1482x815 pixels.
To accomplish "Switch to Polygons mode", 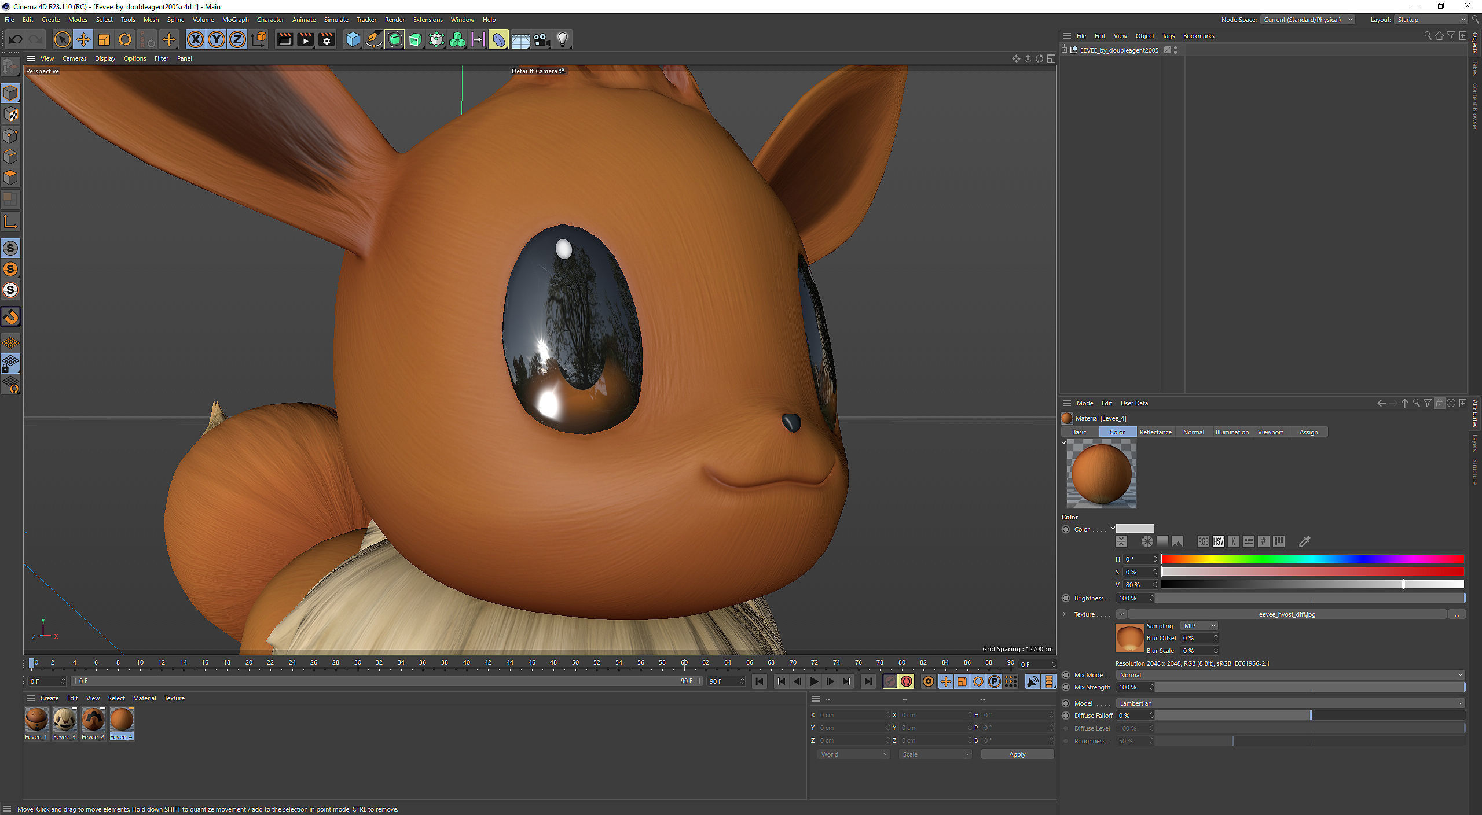I will 10,178.
